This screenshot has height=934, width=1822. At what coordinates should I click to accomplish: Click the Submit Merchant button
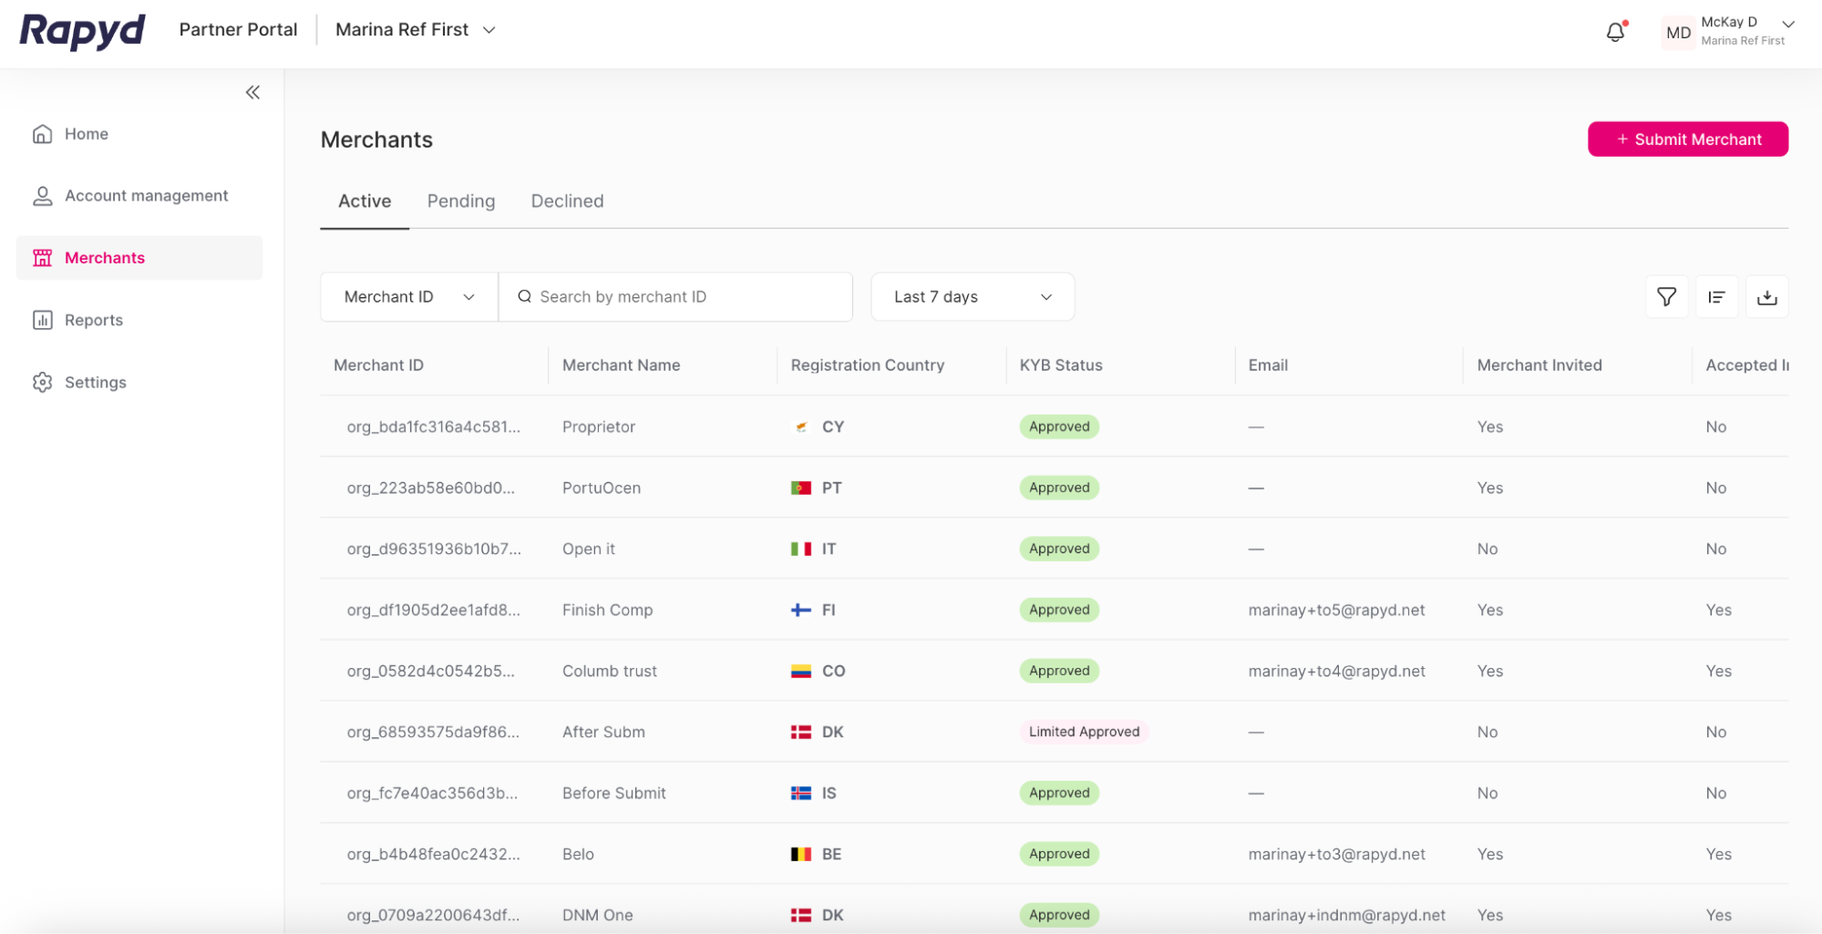(1687, 139)
